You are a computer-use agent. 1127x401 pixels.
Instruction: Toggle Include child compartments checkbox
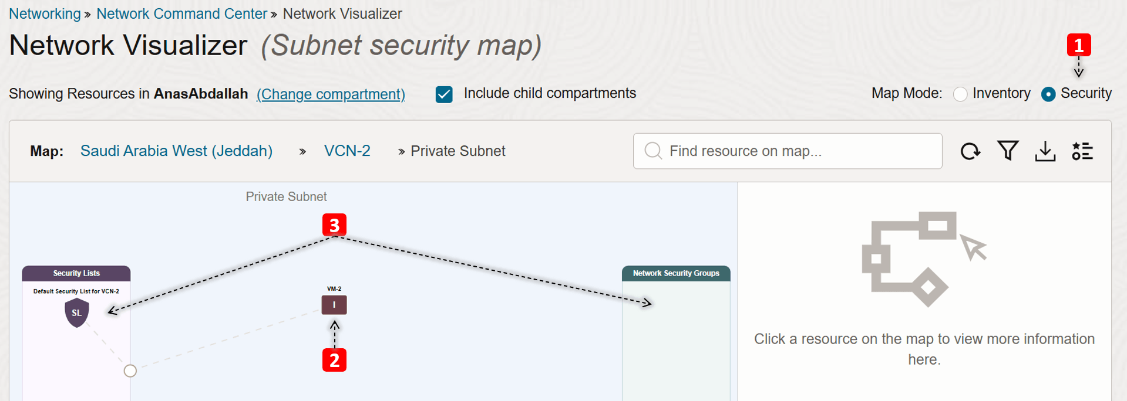tap(444, 94)
